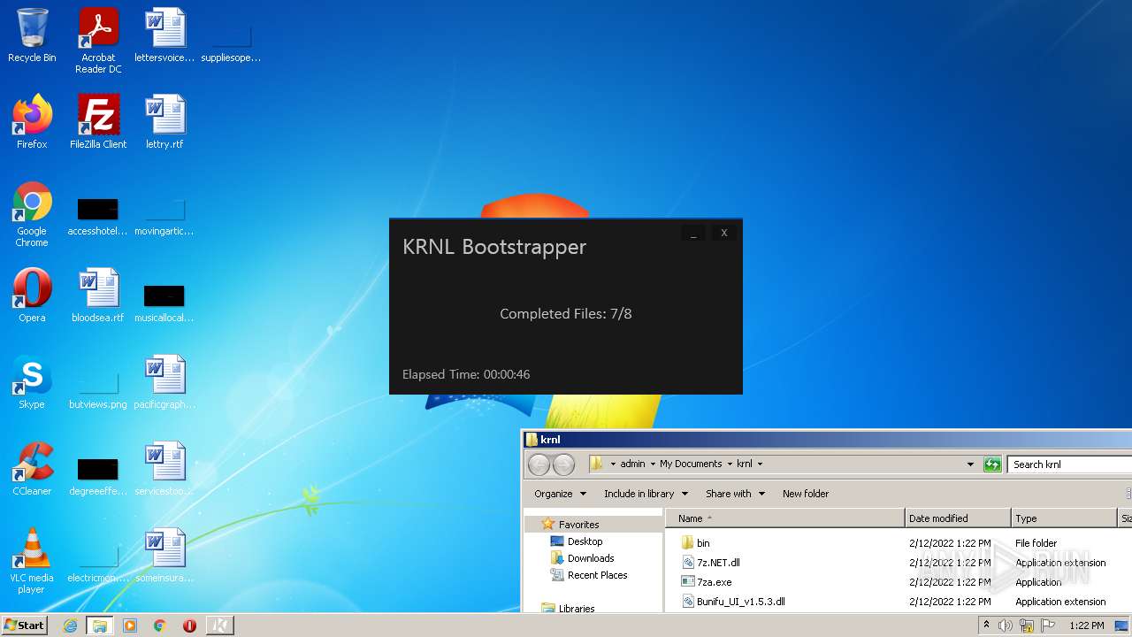Select the suppliesope desktop file icon
Screen dimensions: 1132x637
[231, 41]
